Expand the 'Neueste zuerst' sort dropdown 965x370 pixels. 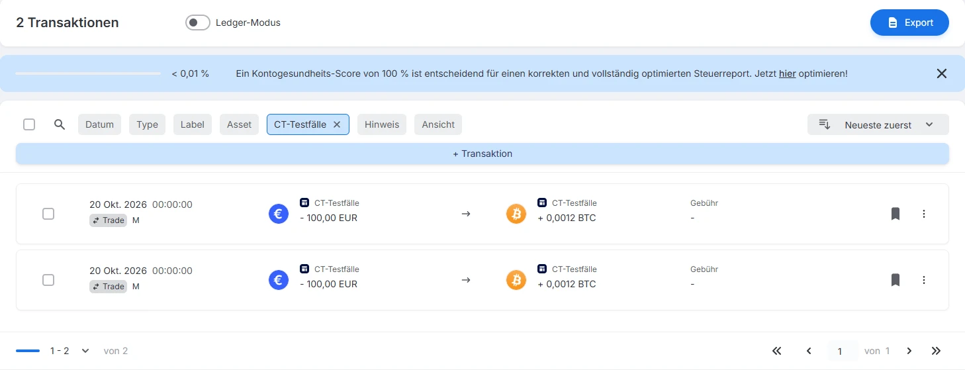click(878, 124)
